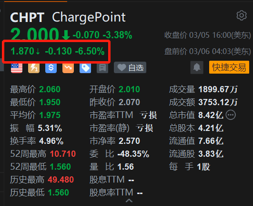Expand market cap details ellipsis icon
Viewport: 253px width, 206px height.
[x=231, y=115]
